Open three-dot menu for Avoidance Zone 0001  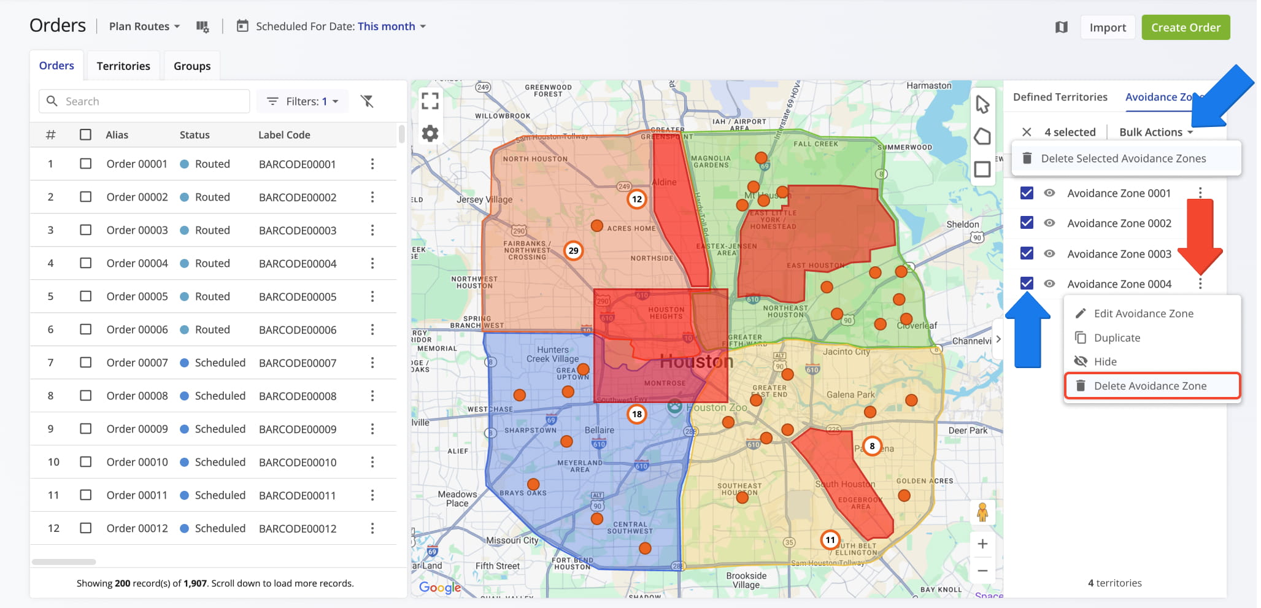point(1200,193)
